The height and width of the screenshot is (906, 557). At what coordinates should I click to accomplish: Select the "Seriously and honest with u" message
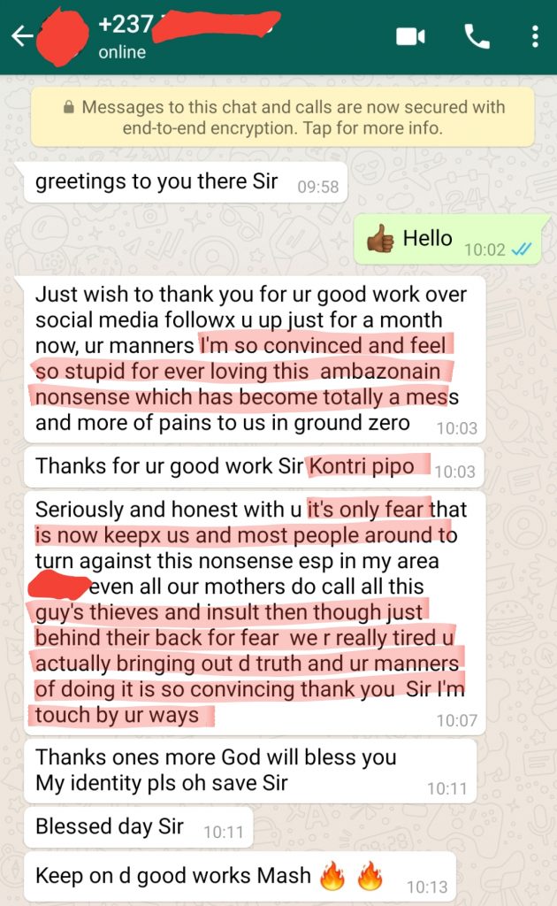[254, 612]
